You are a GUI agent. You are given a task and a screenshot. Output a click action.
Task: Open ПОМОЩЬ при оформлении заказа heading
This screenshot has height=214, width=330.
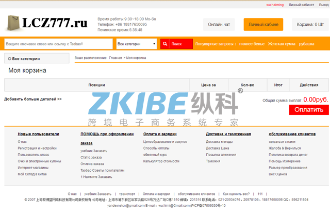click(x=107, y=139)
